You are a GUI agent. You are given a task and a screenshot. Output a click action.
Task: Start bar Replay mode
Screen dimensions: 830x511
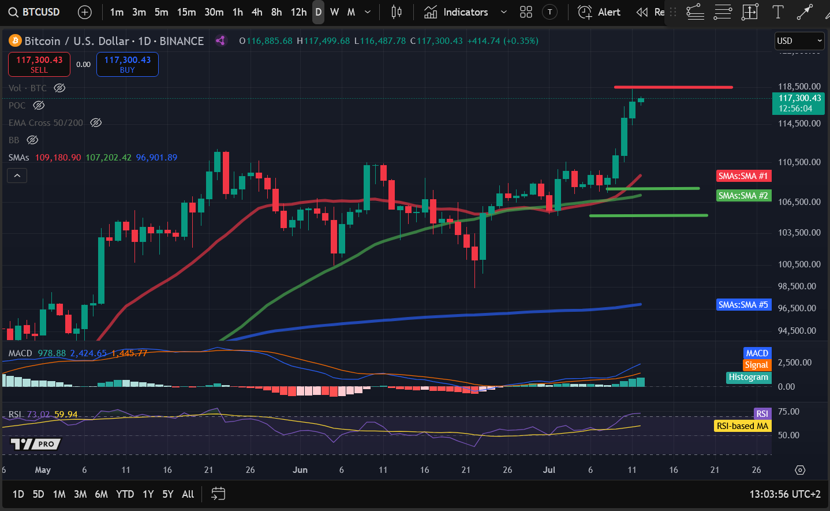click(650, 12)
